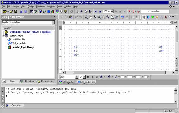Click the zoom out magnifier icon
The image size is (179, 113).
click(x=99, y=17)
